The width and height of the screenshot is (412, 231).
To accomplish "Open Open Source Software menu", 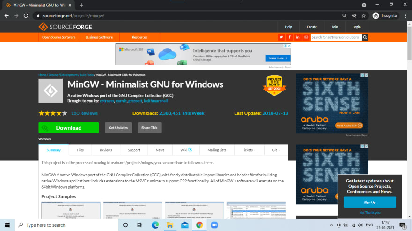I will (x=59, y=37).
